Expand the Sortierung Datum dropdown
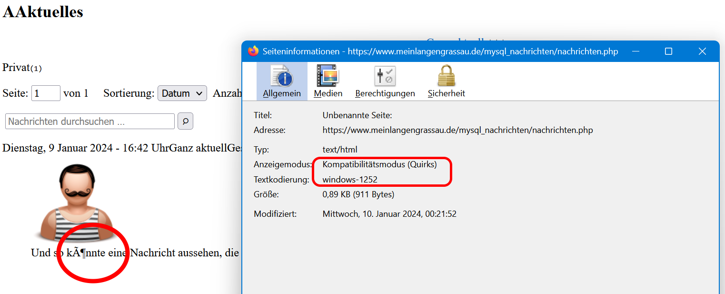The image size is (725, 294). click(x=182, y=93)
